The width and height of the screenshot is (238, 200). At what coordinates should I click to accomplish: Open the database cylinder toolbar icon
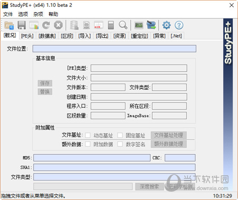[x=74, y=25]
